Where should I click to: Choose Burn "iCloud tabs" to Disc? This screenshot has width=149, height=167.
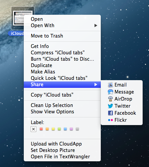click(x=62, y=59)
